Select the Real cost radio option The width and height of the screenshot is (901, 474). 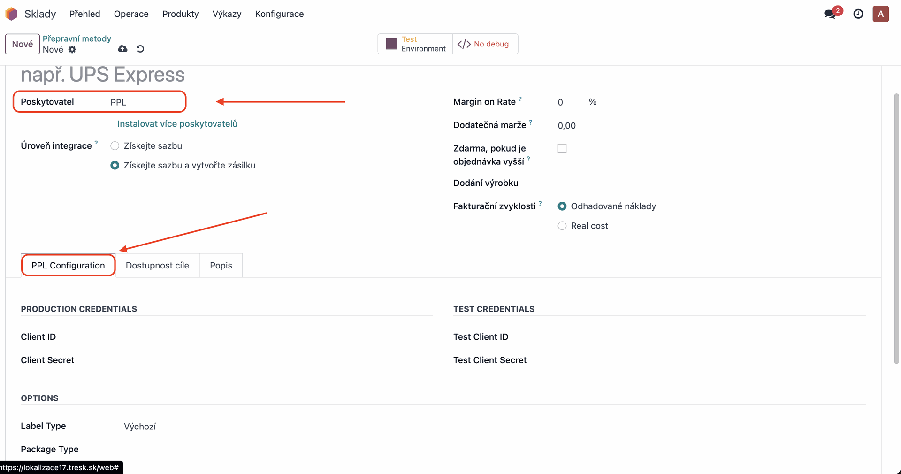562,226
